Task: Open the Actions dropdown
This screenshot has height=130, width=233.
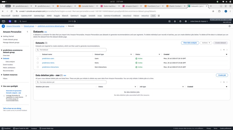Action: pyautogui.click(x=206, y=43)
